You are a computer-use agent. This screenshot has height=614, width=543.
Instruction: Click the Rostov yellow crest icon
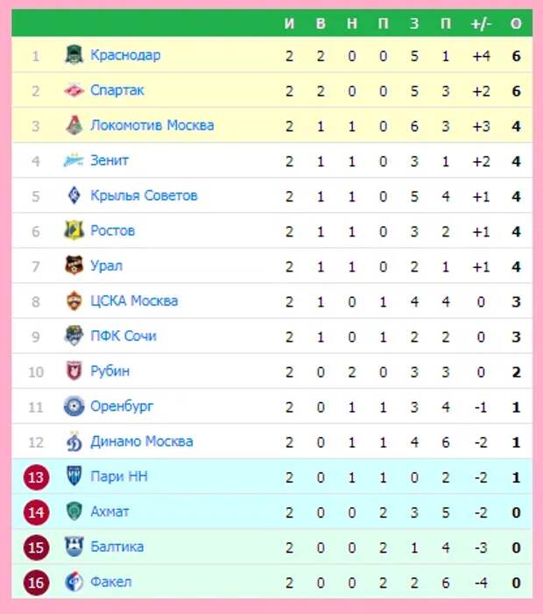(74, 230)
